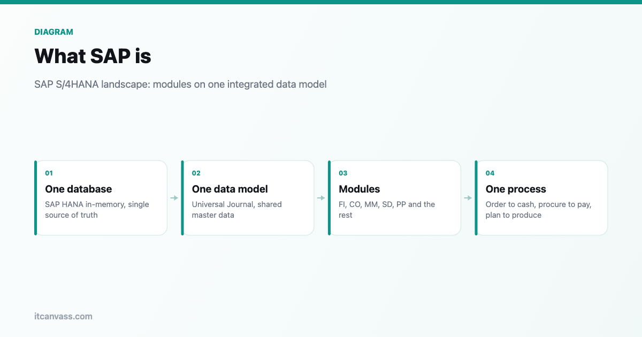Select the "One process" card title

(516, 189)
